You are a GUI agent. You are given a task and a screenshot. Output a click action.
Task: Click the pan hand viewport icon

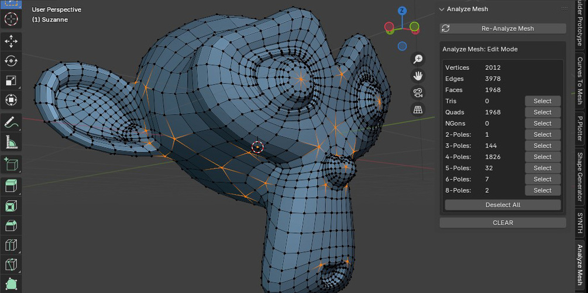point(418,76)
